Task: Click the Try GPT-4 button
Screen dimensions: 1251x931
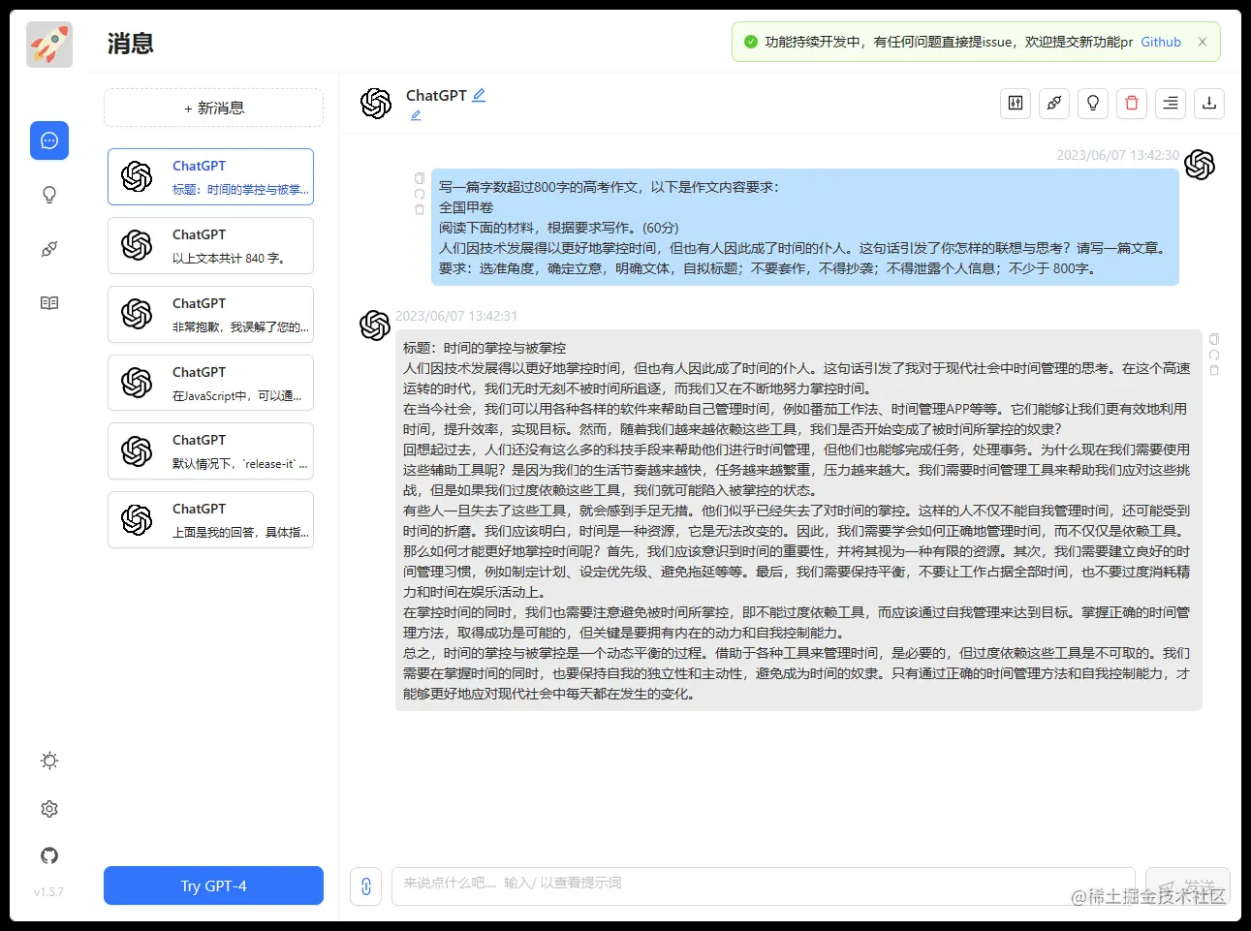Action: 213,885
